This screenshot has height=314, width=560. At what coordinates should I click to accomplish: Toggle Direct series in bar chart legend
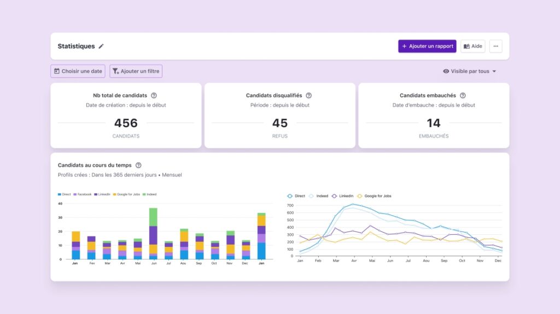point(65,194)
